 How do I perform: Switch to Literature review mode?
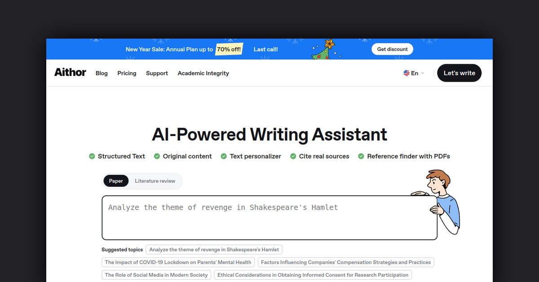(155, 181)
